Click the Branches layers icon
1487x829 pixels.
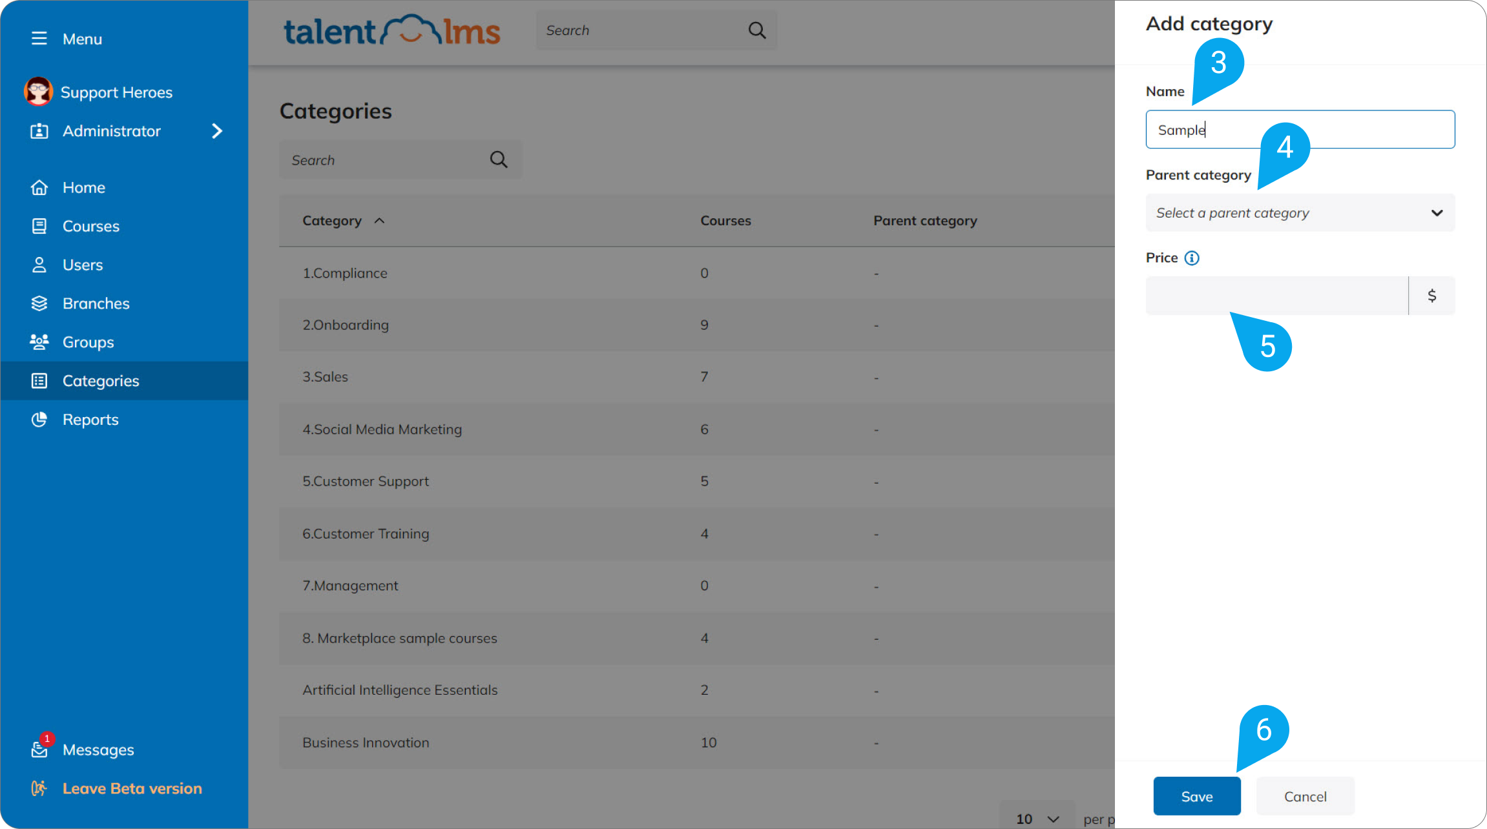39,303
